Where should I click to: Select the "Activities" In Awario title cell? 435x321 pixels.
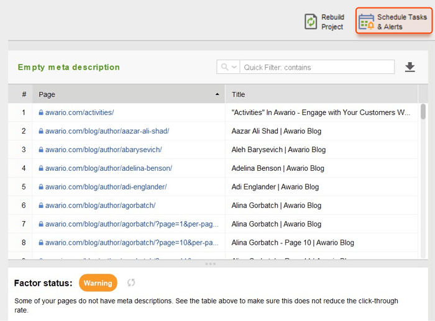click(x=321, y=112)
